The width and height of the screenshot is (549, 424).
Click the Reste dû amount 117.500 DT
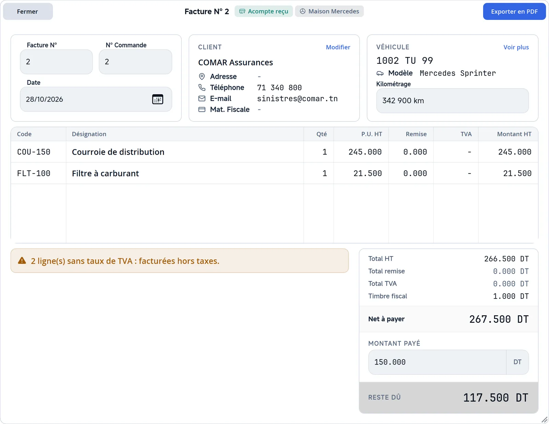tap(496, 398)
